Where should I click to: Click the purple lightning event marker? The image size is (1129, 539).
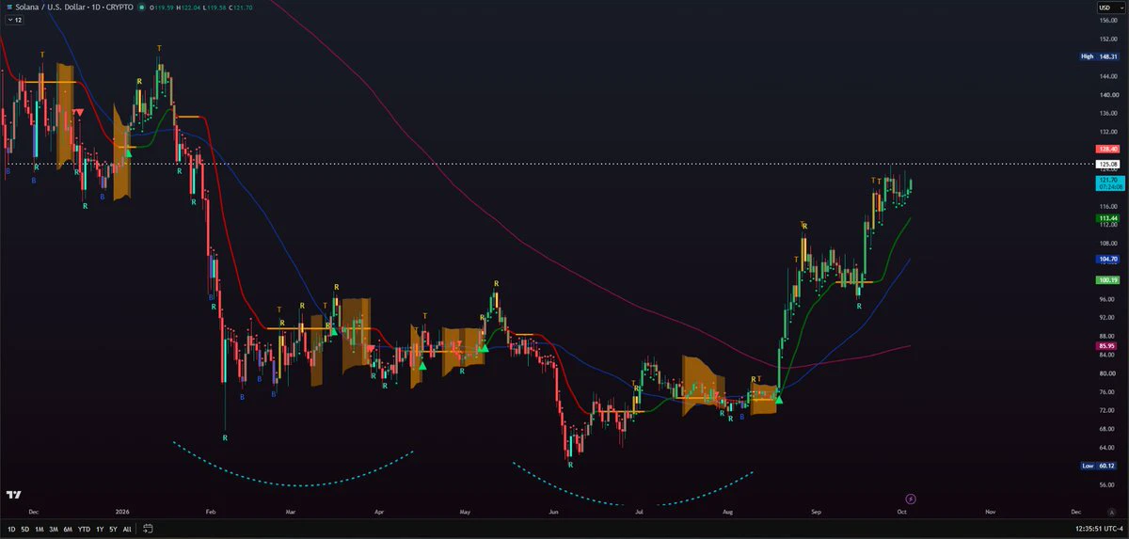point(910,498)
